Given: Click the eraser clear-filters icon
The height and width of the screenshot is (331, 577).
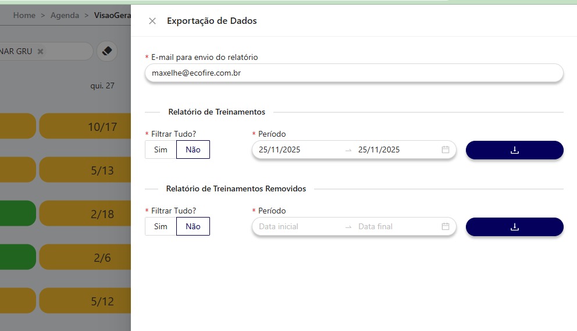Looking at the screenshot, I should (x=106, y=51).
